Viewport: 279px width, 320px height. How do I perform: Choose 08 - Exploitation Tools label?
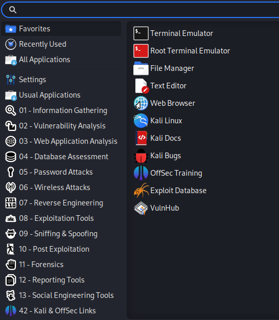(x=56, y=218)
